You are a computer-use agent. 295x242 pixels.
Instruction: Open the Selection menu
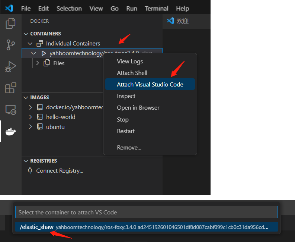pos(69,9)
